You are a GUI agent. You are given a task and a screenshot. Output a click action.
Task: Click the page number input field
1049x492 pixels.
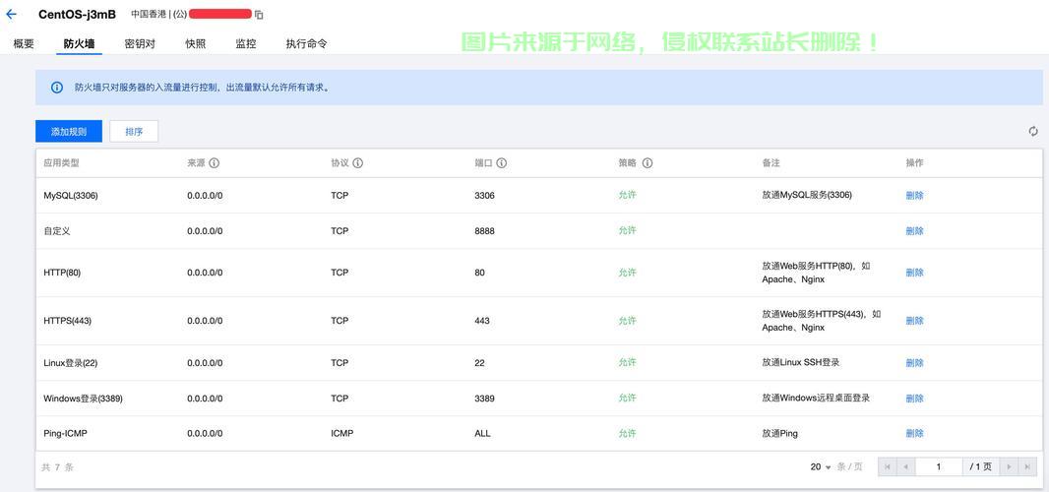939,466
